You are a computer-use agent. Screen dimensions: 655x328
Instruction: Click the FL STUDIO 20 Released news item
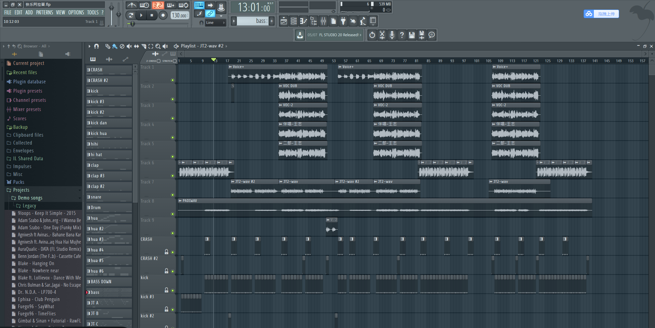point(334,35)
